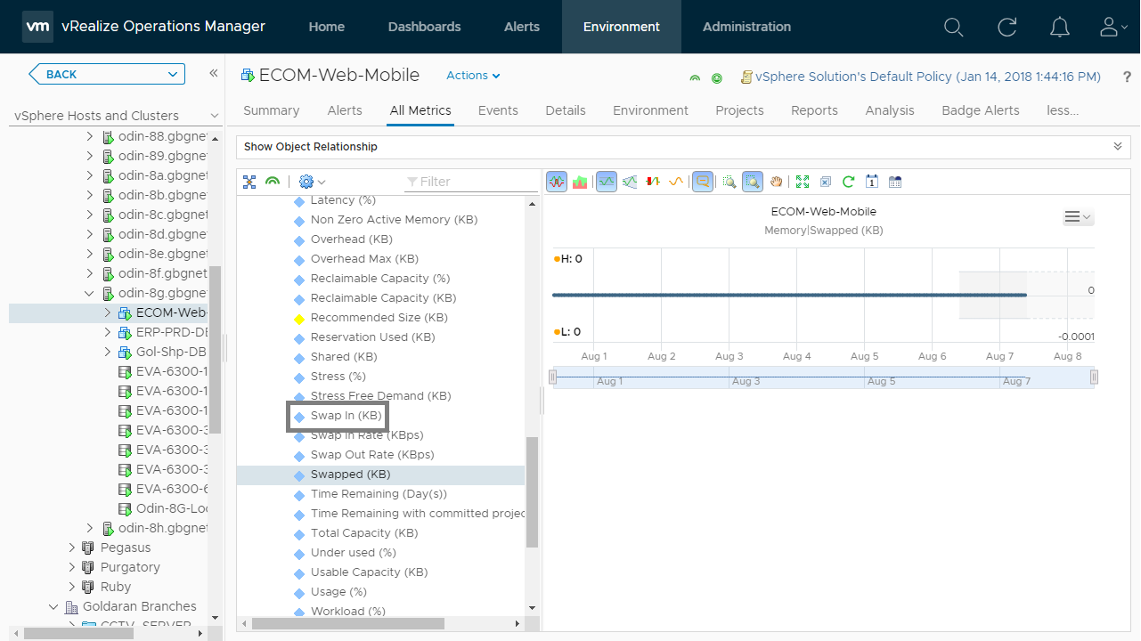
Task: Select the pan hand tool
Action: pos(776,182)
